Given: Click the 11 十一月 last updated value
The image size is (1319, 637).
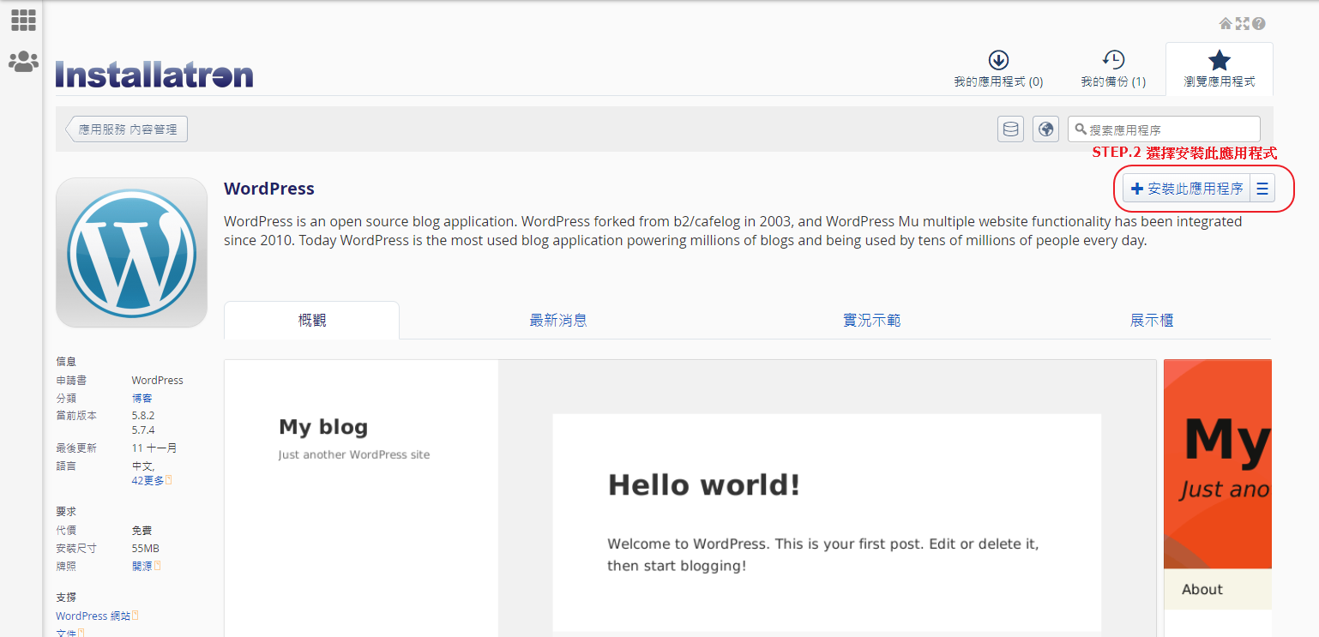Looking at the screenshot, I should (154, 448).
